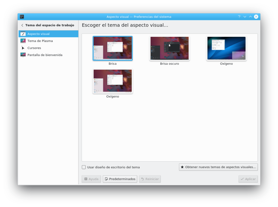Click the Ayuda button
The width and height of the screenshot is (278, 207).
[x=91, y=179]
